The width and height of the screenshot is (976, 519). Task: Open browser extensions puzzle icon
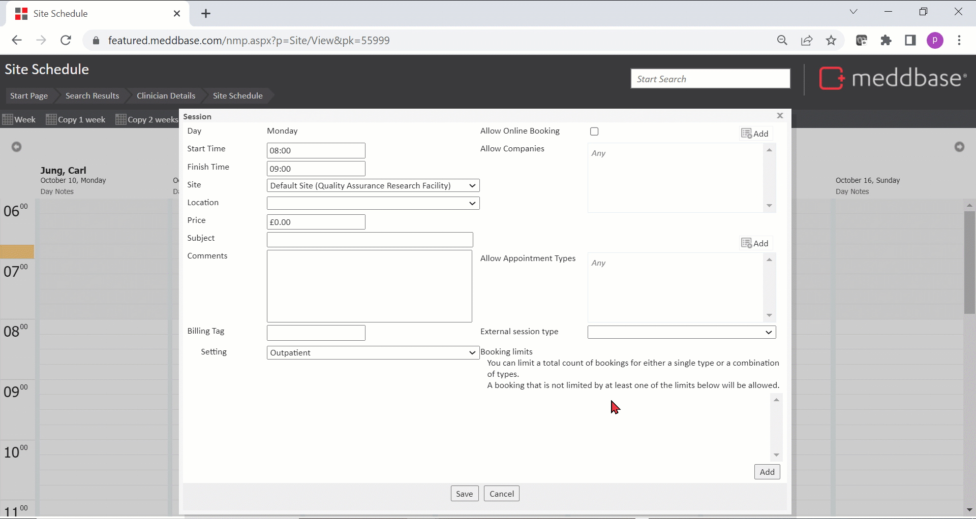[886, 41]
